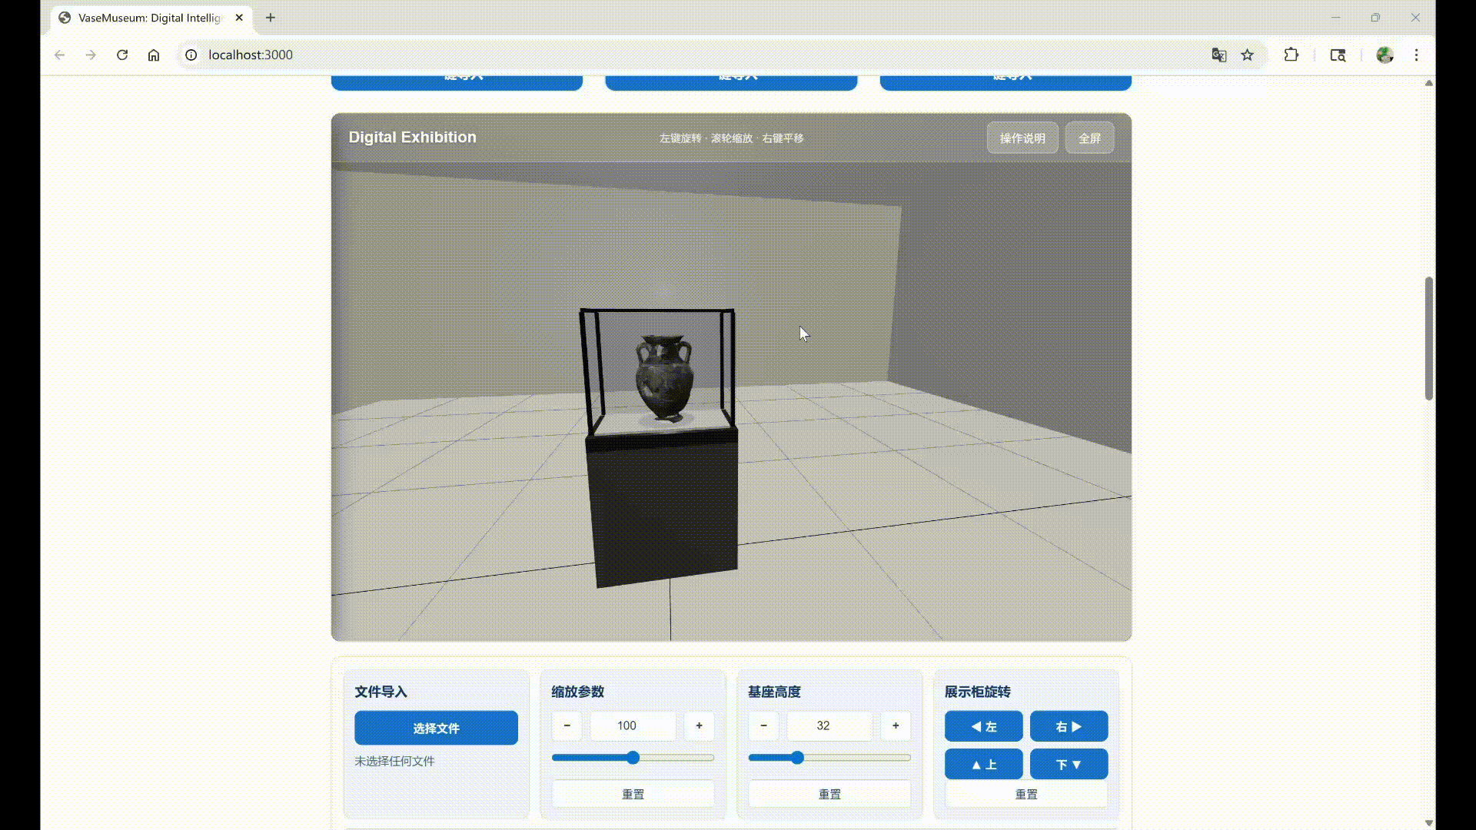Rotate display case up with ▲上

pos(983,765)
